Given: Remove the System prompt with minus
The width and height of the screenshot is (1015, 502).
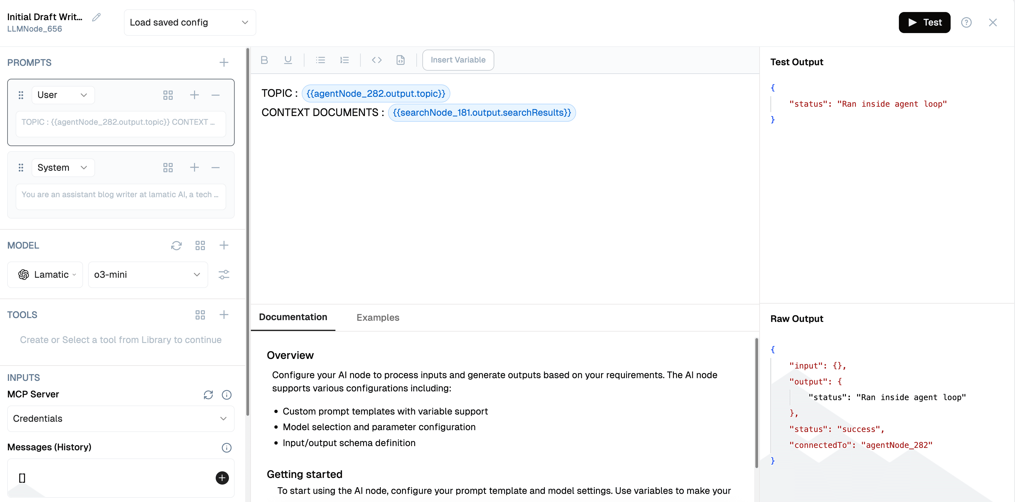Looking at the screenshot, I should (215, 167).
